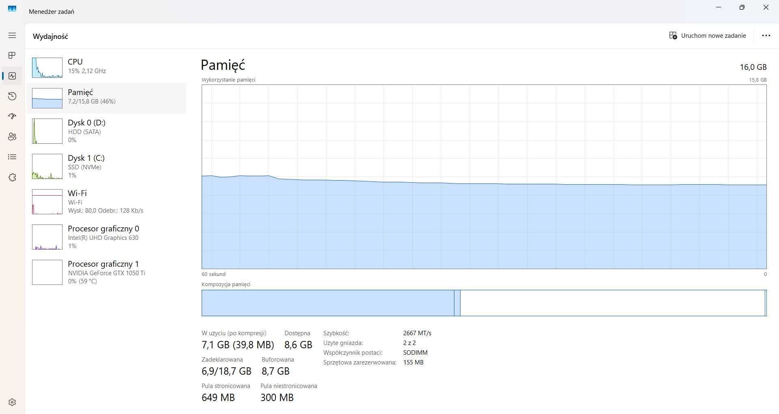This screenshot has height=414, width=779.
Task: Open Startup apps page icon
Action: [x=12, y=116]
